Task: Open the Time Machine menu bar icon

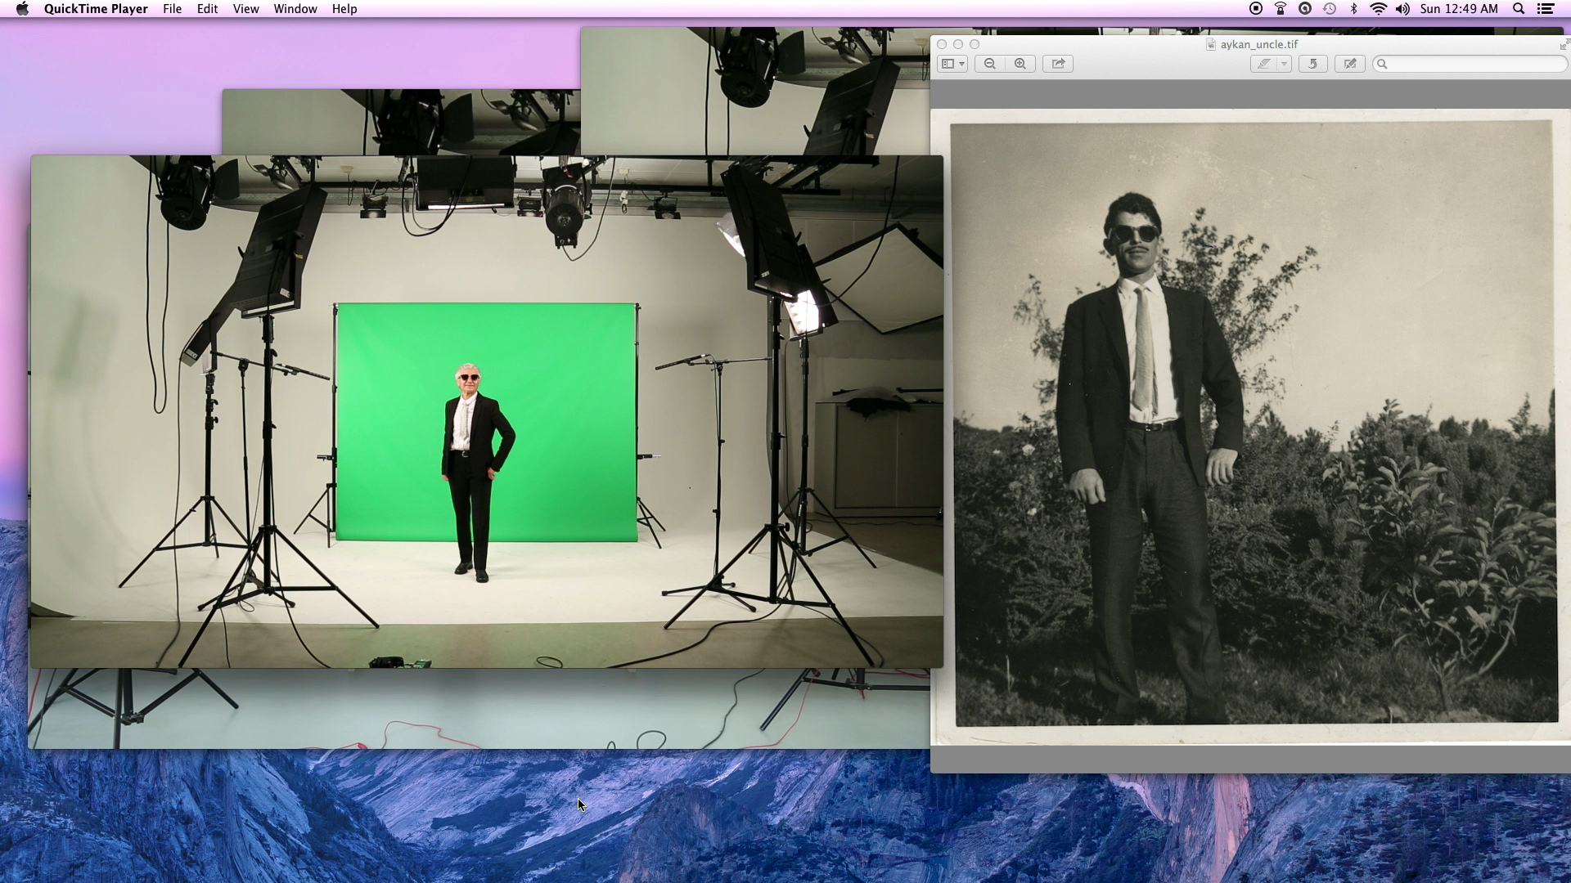Action: [x=1330, y=9]
